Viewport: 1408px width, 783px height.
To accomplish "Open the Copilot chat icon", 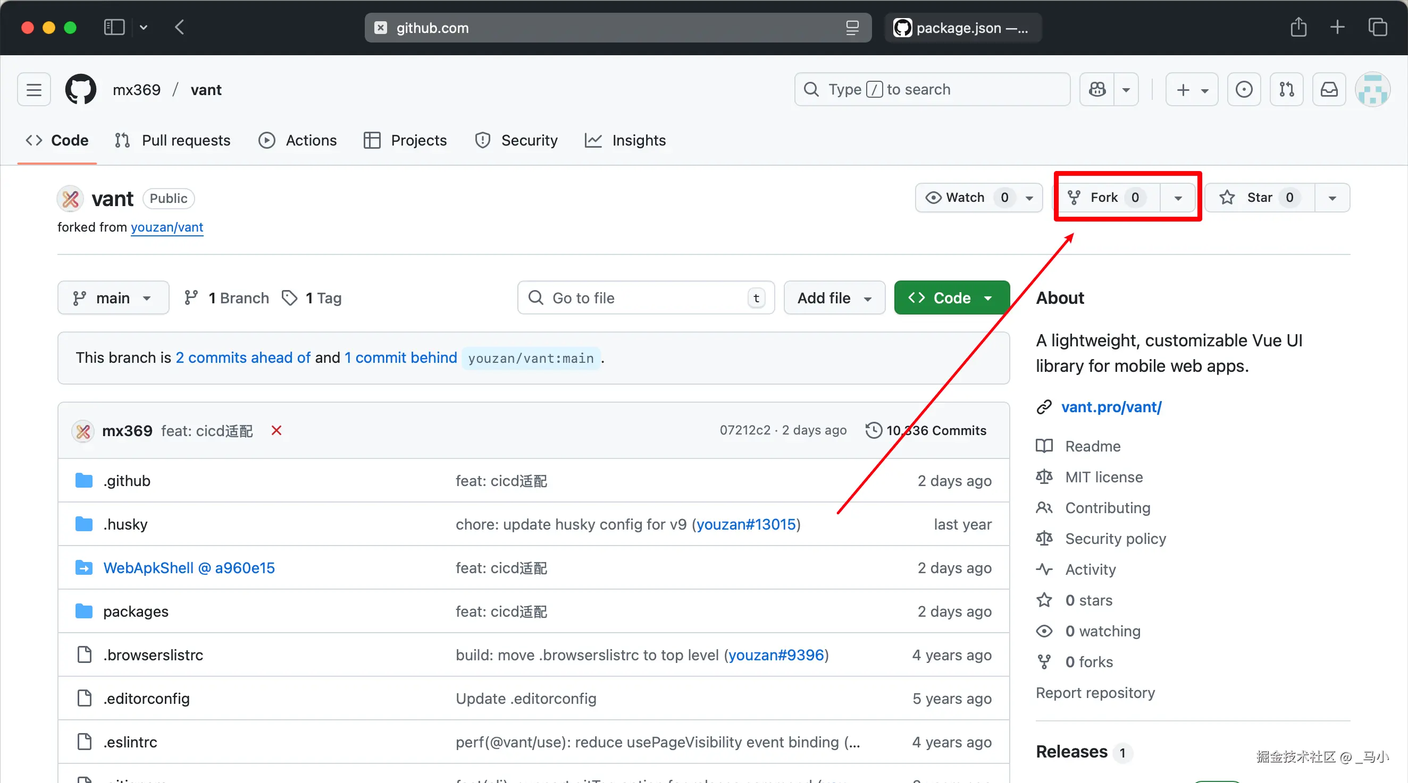I will [x=1097, y=90].
